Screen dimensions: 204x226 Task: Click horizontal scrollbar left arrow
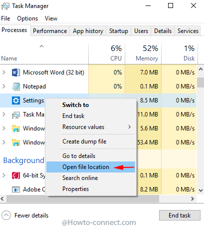click(2, 198)
